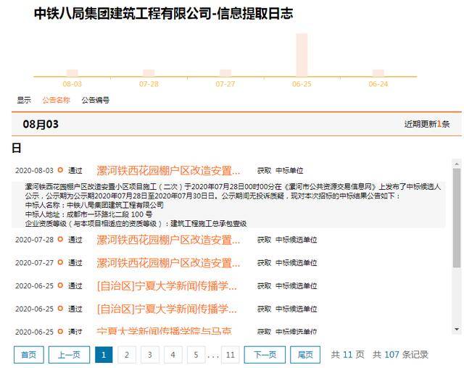Click the 06-24 bar in the chart
The image size is (464, 368).
tap(378, 73)
